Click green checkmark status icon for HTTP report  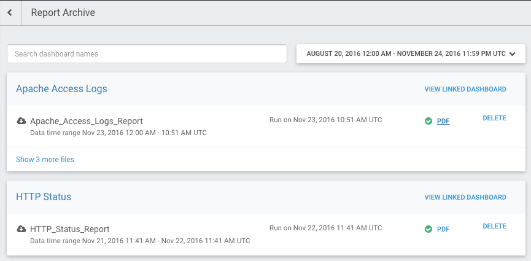[x=428, y=229]
